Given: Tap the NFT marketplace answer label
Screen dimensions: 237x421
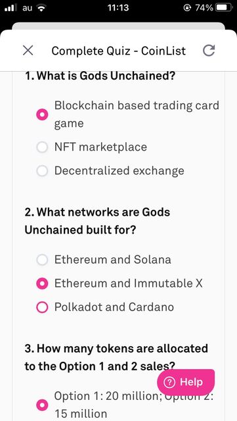Looking at the screenshot, I should coord(100,147).
